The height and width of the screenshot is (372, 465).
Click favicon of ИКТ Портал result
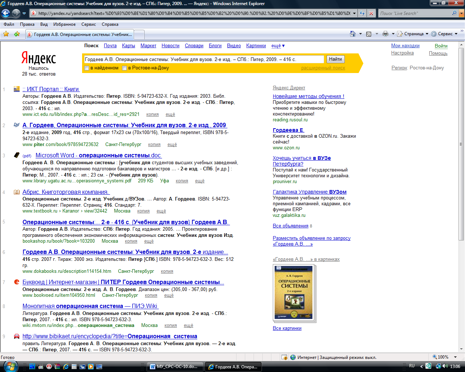[x=16, y=89]
